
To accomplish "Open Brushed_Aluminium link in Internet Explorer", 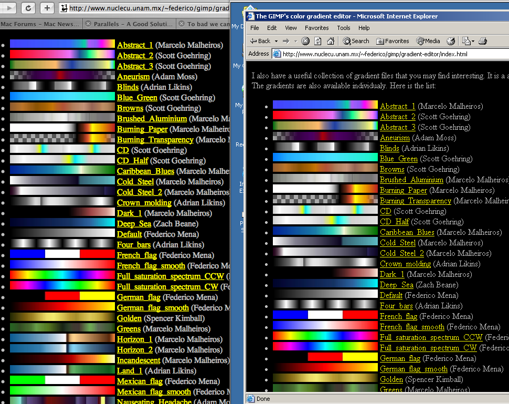I will click(411, 180).
